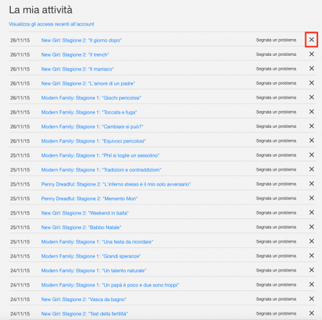Screen dimensions: 322x320
Task: Click the X beside "Cambiare si può?"
Action: [311, 126]
